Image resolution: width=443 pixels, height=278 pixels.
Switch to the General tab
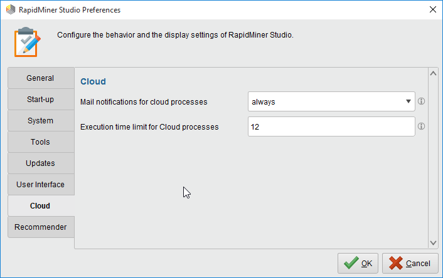41,78
